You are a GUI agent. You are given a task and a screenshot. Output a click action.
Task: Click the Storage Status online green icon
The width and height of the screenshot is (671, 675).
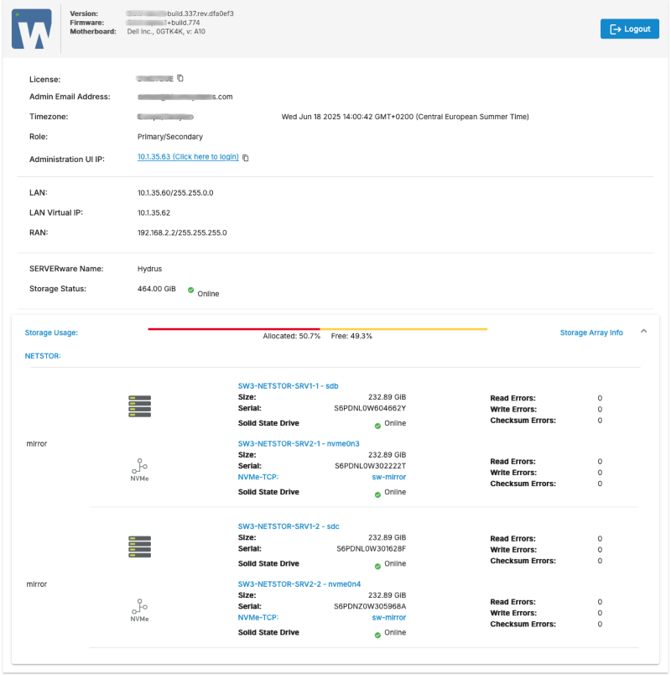[191, 290]
